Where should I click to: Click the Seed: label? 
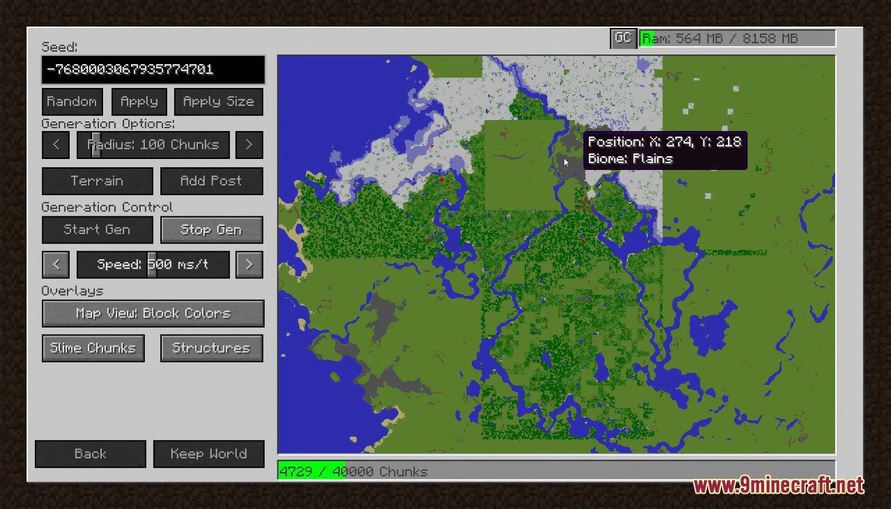point(59,47)
